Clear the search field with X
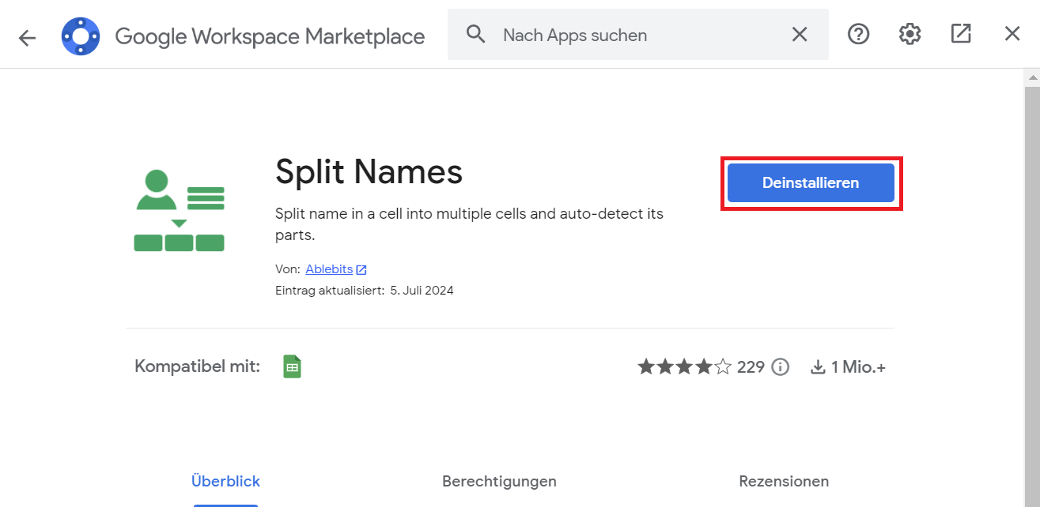This screenshot has height=507, width=1040. click(800, 35)
